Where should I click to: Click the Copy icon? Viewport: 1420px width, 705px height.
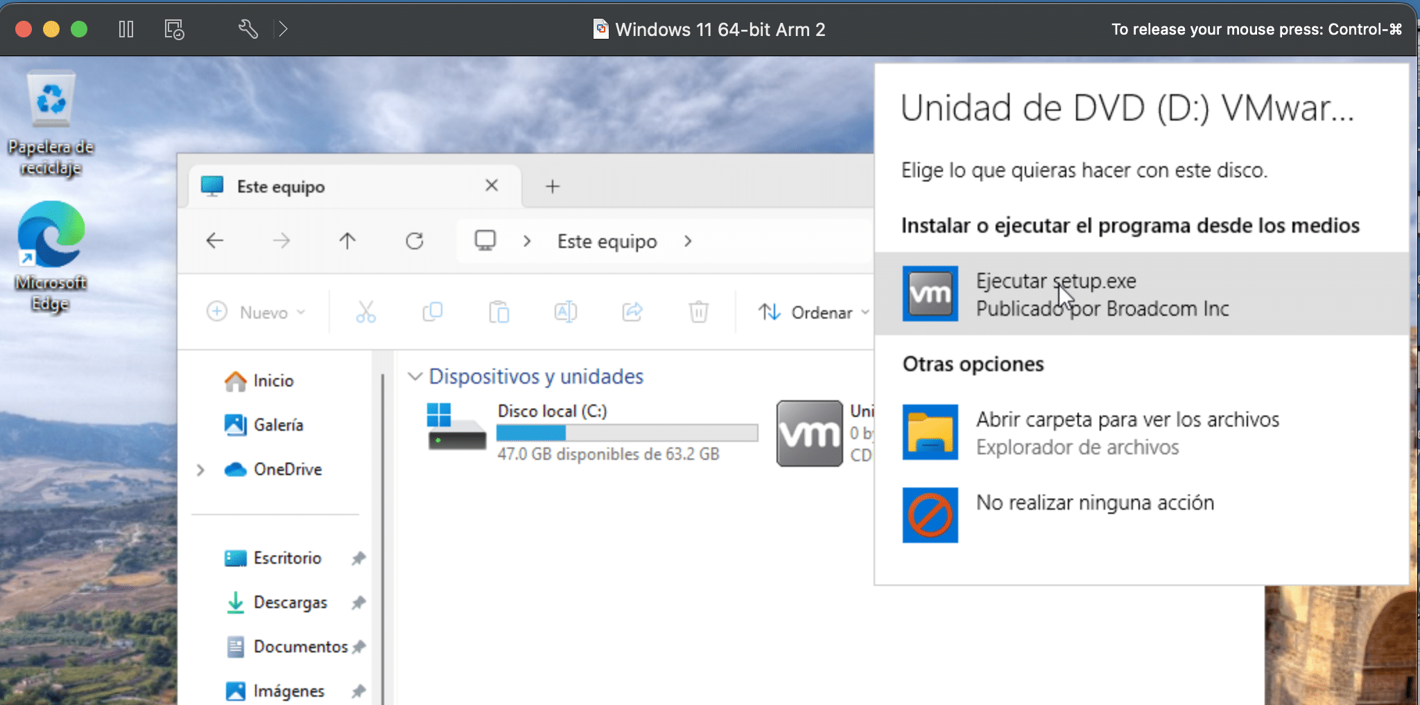point(431,312)
